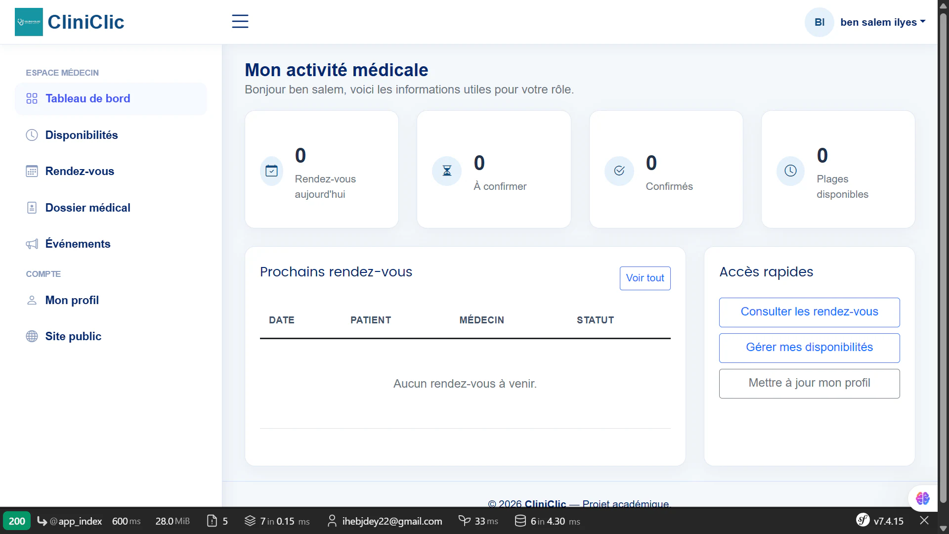
Task: Click the check-circle icon on Confirmés card
Action: pyautogui.click(x=619, y=171)
